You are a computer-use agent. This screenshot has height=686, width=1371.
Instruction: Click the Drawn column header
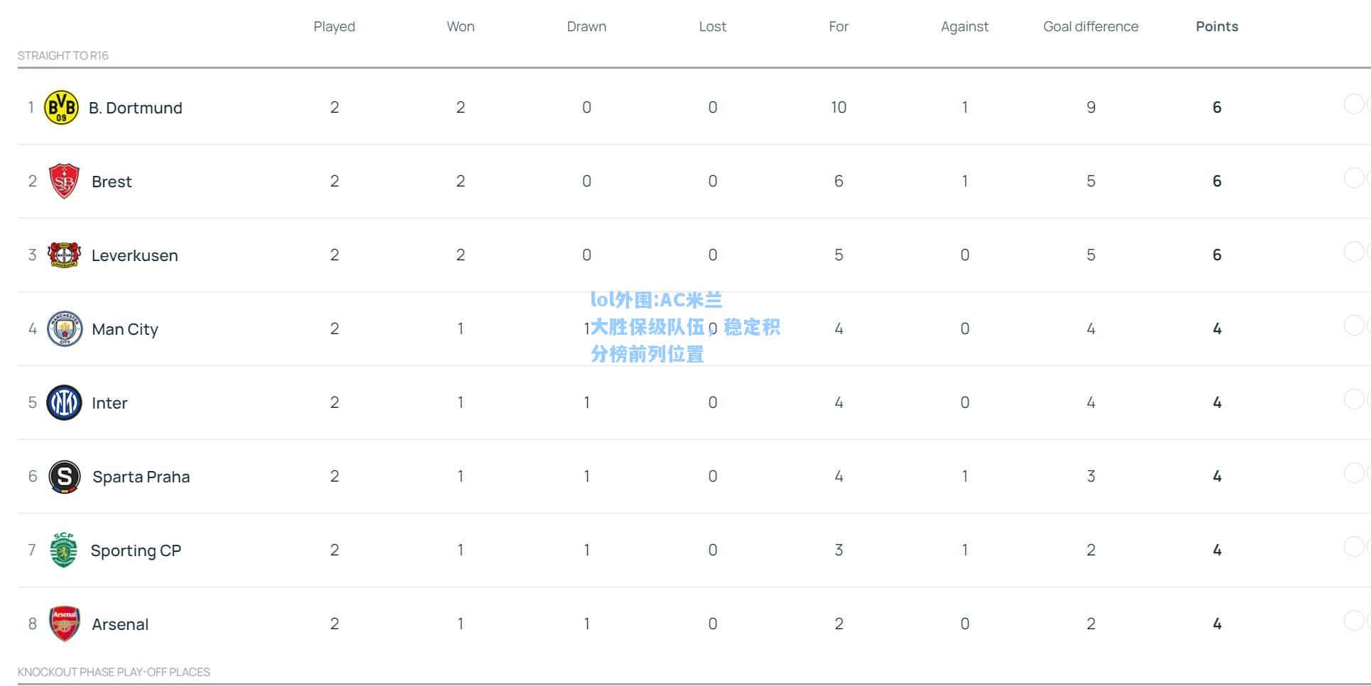point(586,26)
